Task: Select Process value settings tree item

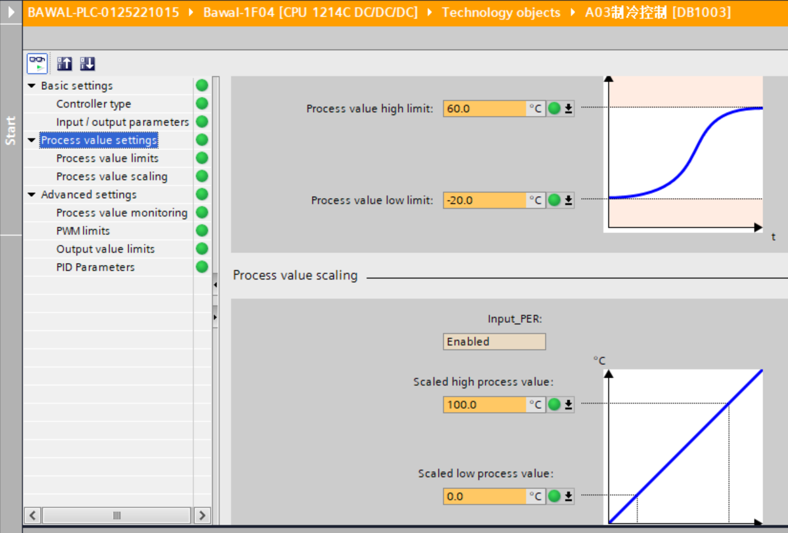Action: 99,140
